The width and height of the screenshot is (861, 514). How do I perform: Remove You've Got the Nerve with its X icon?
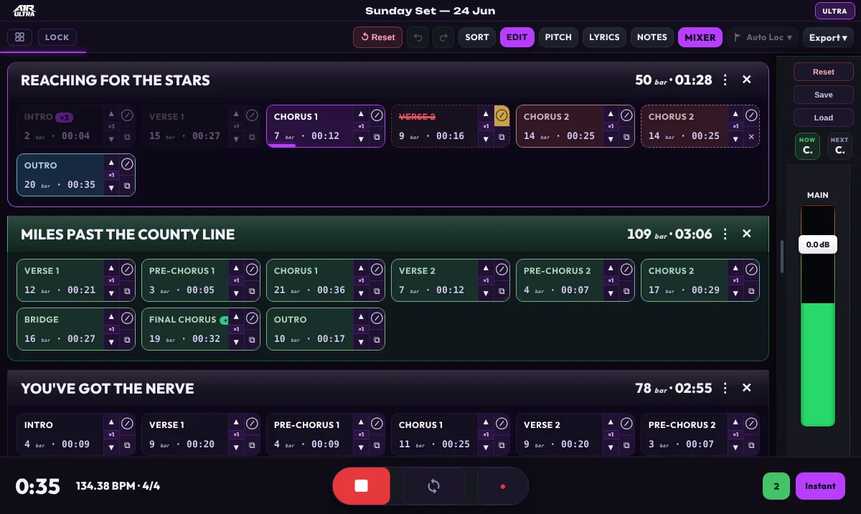(747, 388)
